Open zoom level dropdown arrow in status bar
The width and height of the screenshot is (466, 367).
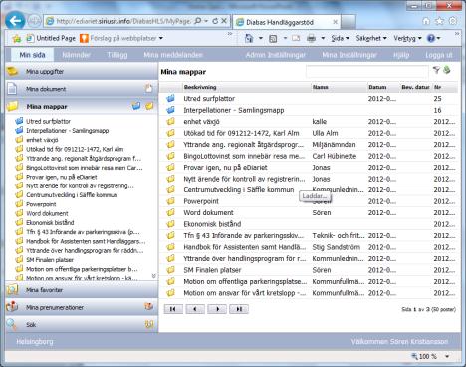[447, 356]
